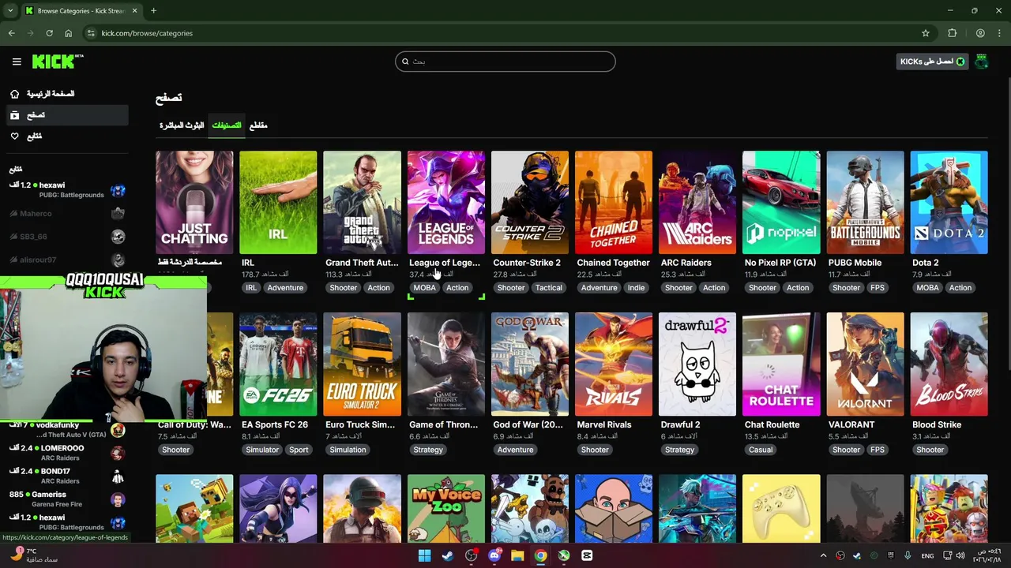Switch to the Live Streams tab
The height and width of the screenshot is (568, 1011).
tap(182, 125)
